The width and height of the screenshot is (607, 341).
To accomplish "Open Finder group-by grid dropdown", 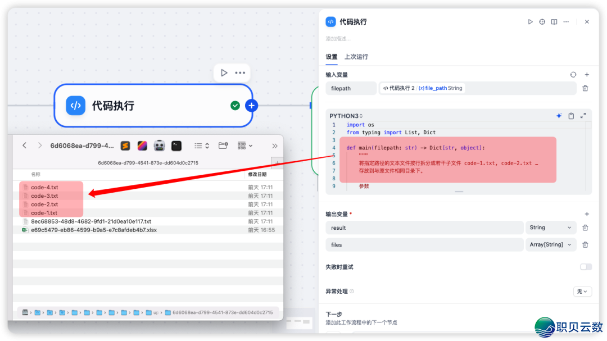I will click(x=244, y=146).
